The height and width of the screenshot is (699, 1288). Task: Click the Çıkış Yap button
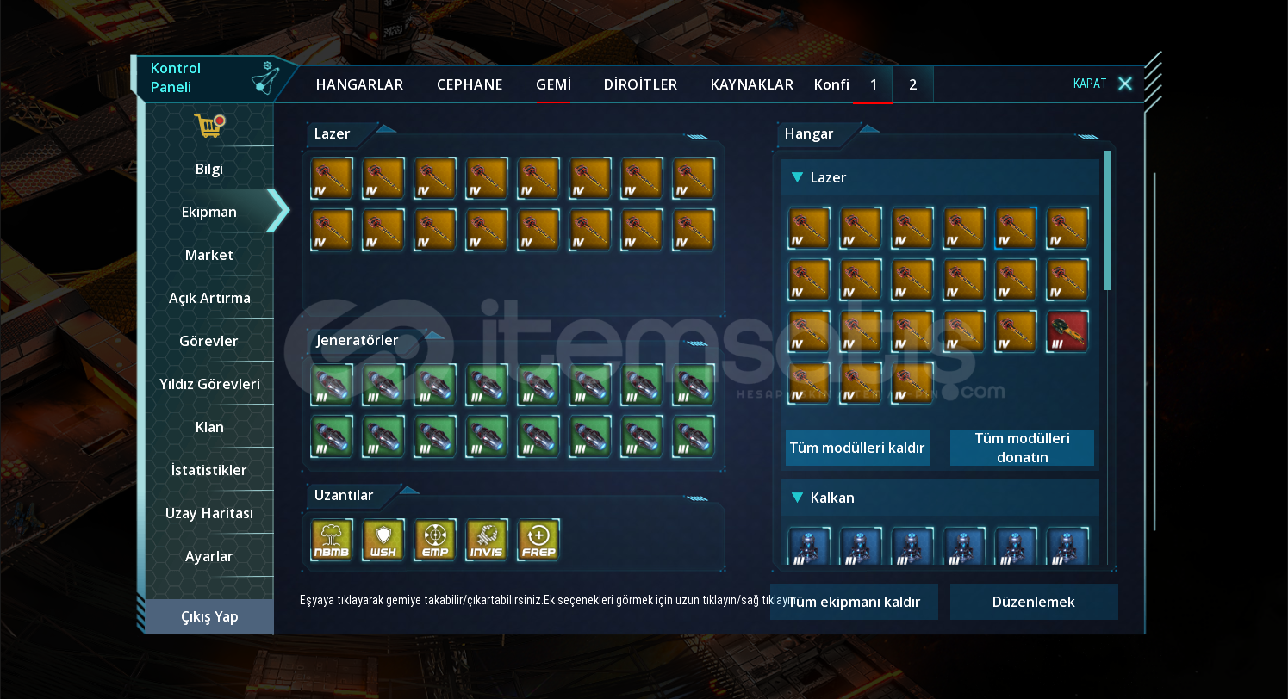click(209, 616)
